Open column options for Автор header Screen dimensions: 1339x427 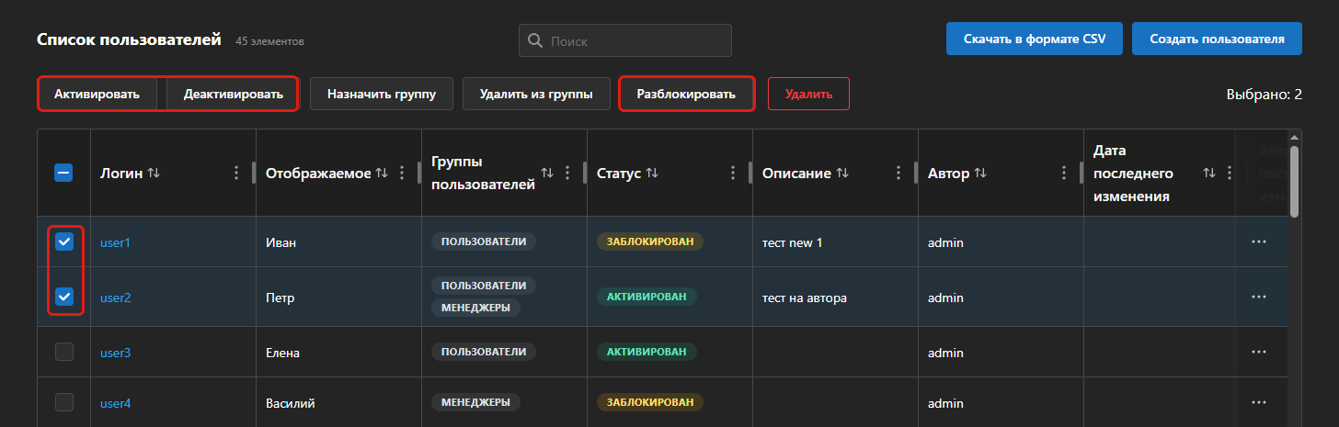pos(1064,173)
